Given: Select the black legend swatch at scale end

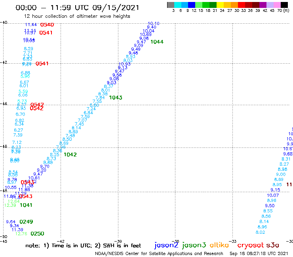Looking at the screenshot, I should tap(284, 5).
